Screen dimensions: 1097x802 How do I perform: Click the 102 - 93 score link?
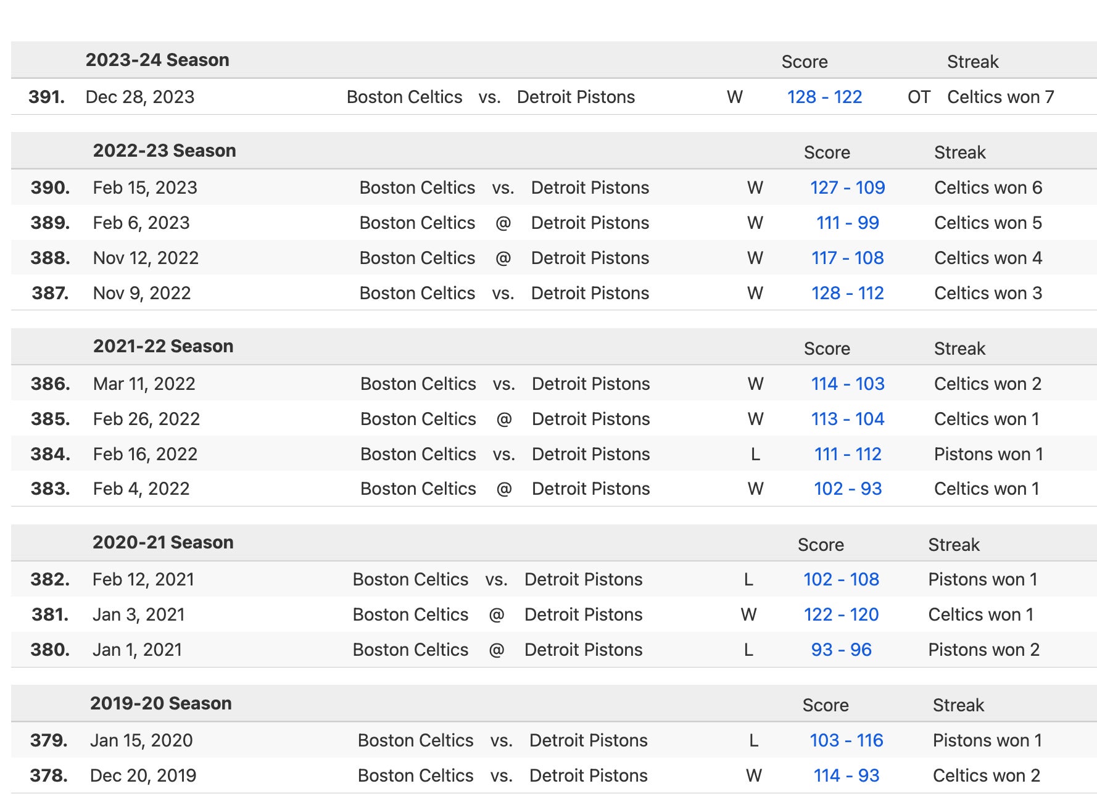[x=847, y=489]
